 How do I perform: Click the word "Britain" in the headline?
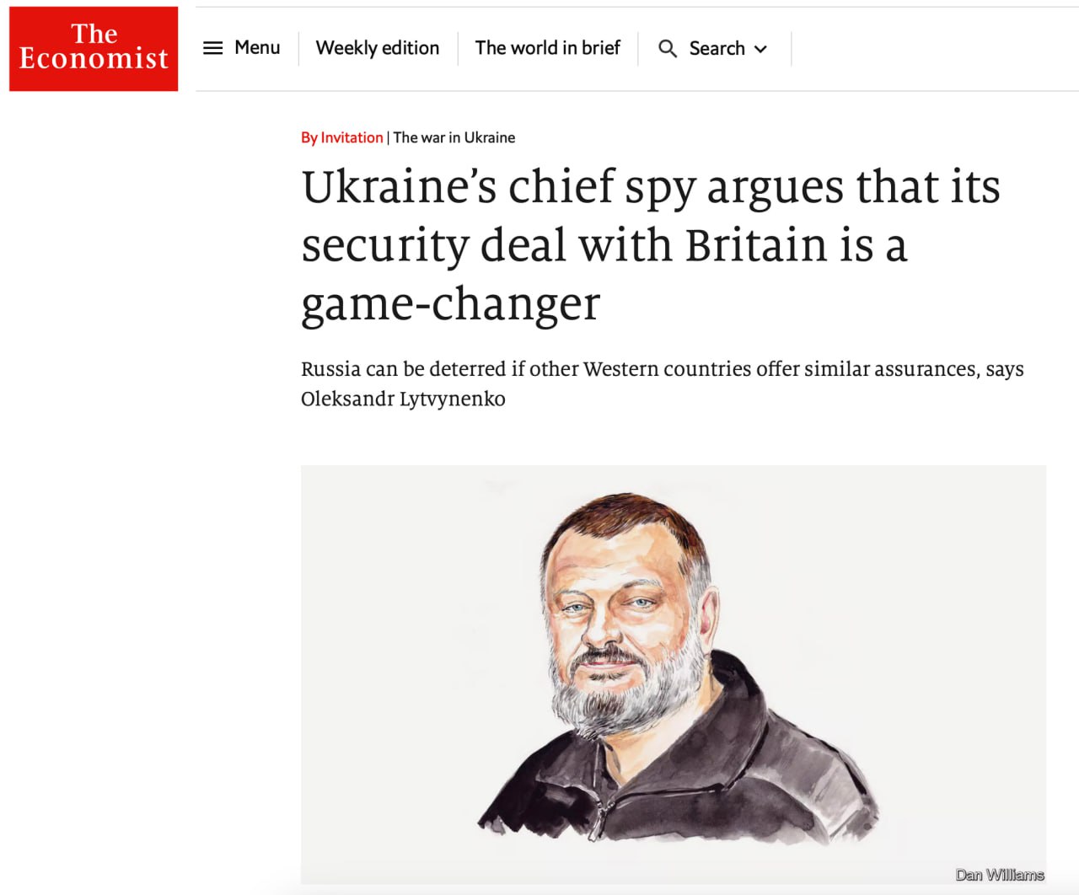click(x=755, y=245)
